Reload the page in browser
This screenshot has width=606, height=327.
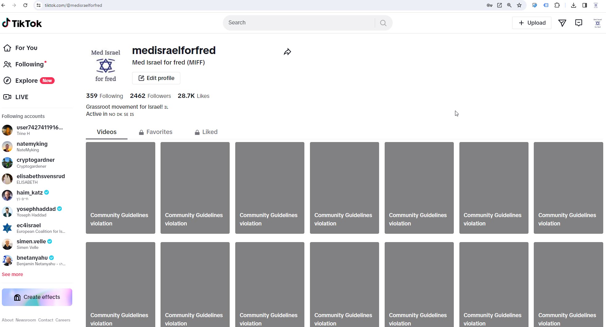[x=25, y=5]
